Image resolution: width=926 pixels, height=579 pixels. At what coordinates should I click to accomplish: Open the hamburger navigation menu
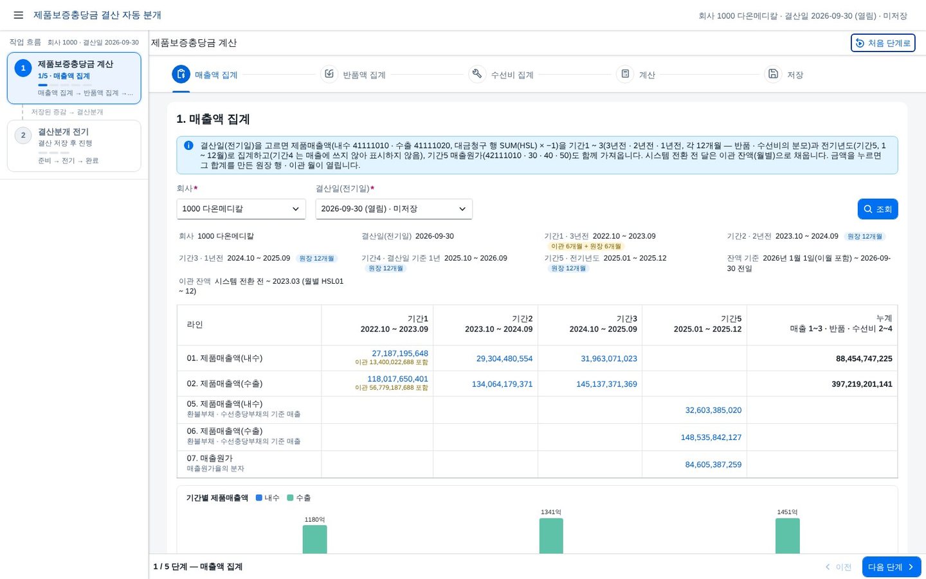pos(19,15)
